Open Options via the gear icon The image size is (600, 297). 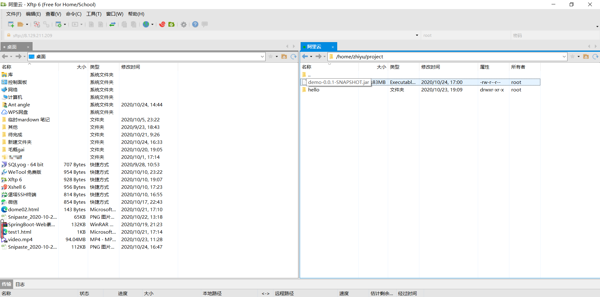coord(184,24)
